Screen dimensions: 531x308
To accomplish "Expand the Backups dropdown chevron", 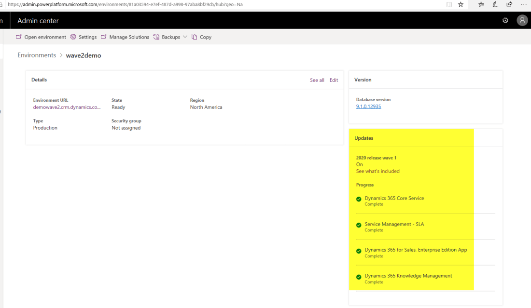I will tap(185, 37).
